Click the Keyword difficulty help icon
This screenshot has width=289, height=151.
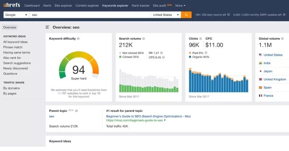tap(78, 38)
